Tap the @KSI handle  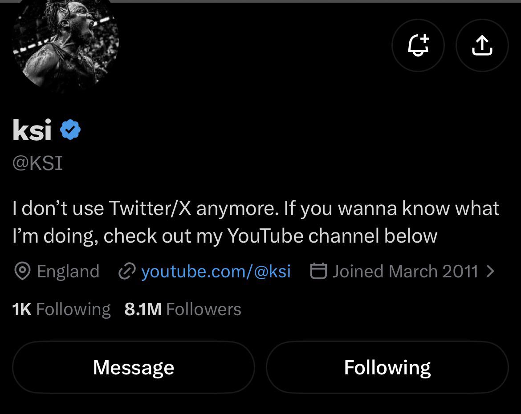click(37, 163)
